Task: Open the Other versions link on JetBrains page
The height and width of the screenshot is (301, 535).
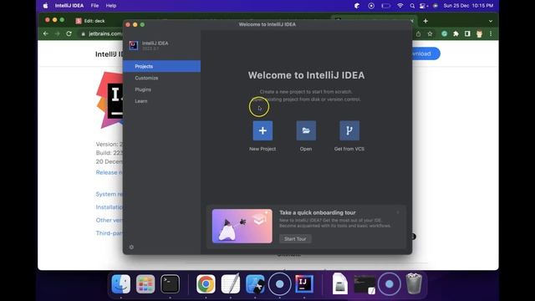Action: 109,220
